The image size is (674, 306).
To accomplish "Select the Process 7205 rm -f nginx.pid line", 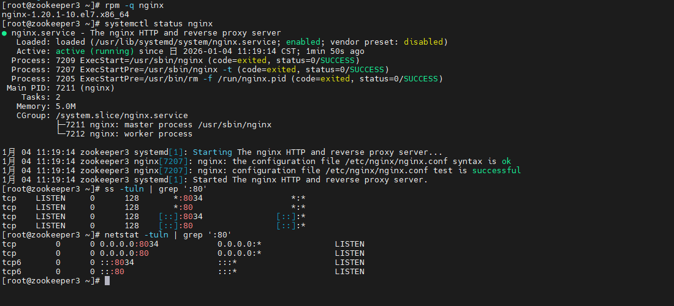I will pyautogui.click(x=227, y=78).
